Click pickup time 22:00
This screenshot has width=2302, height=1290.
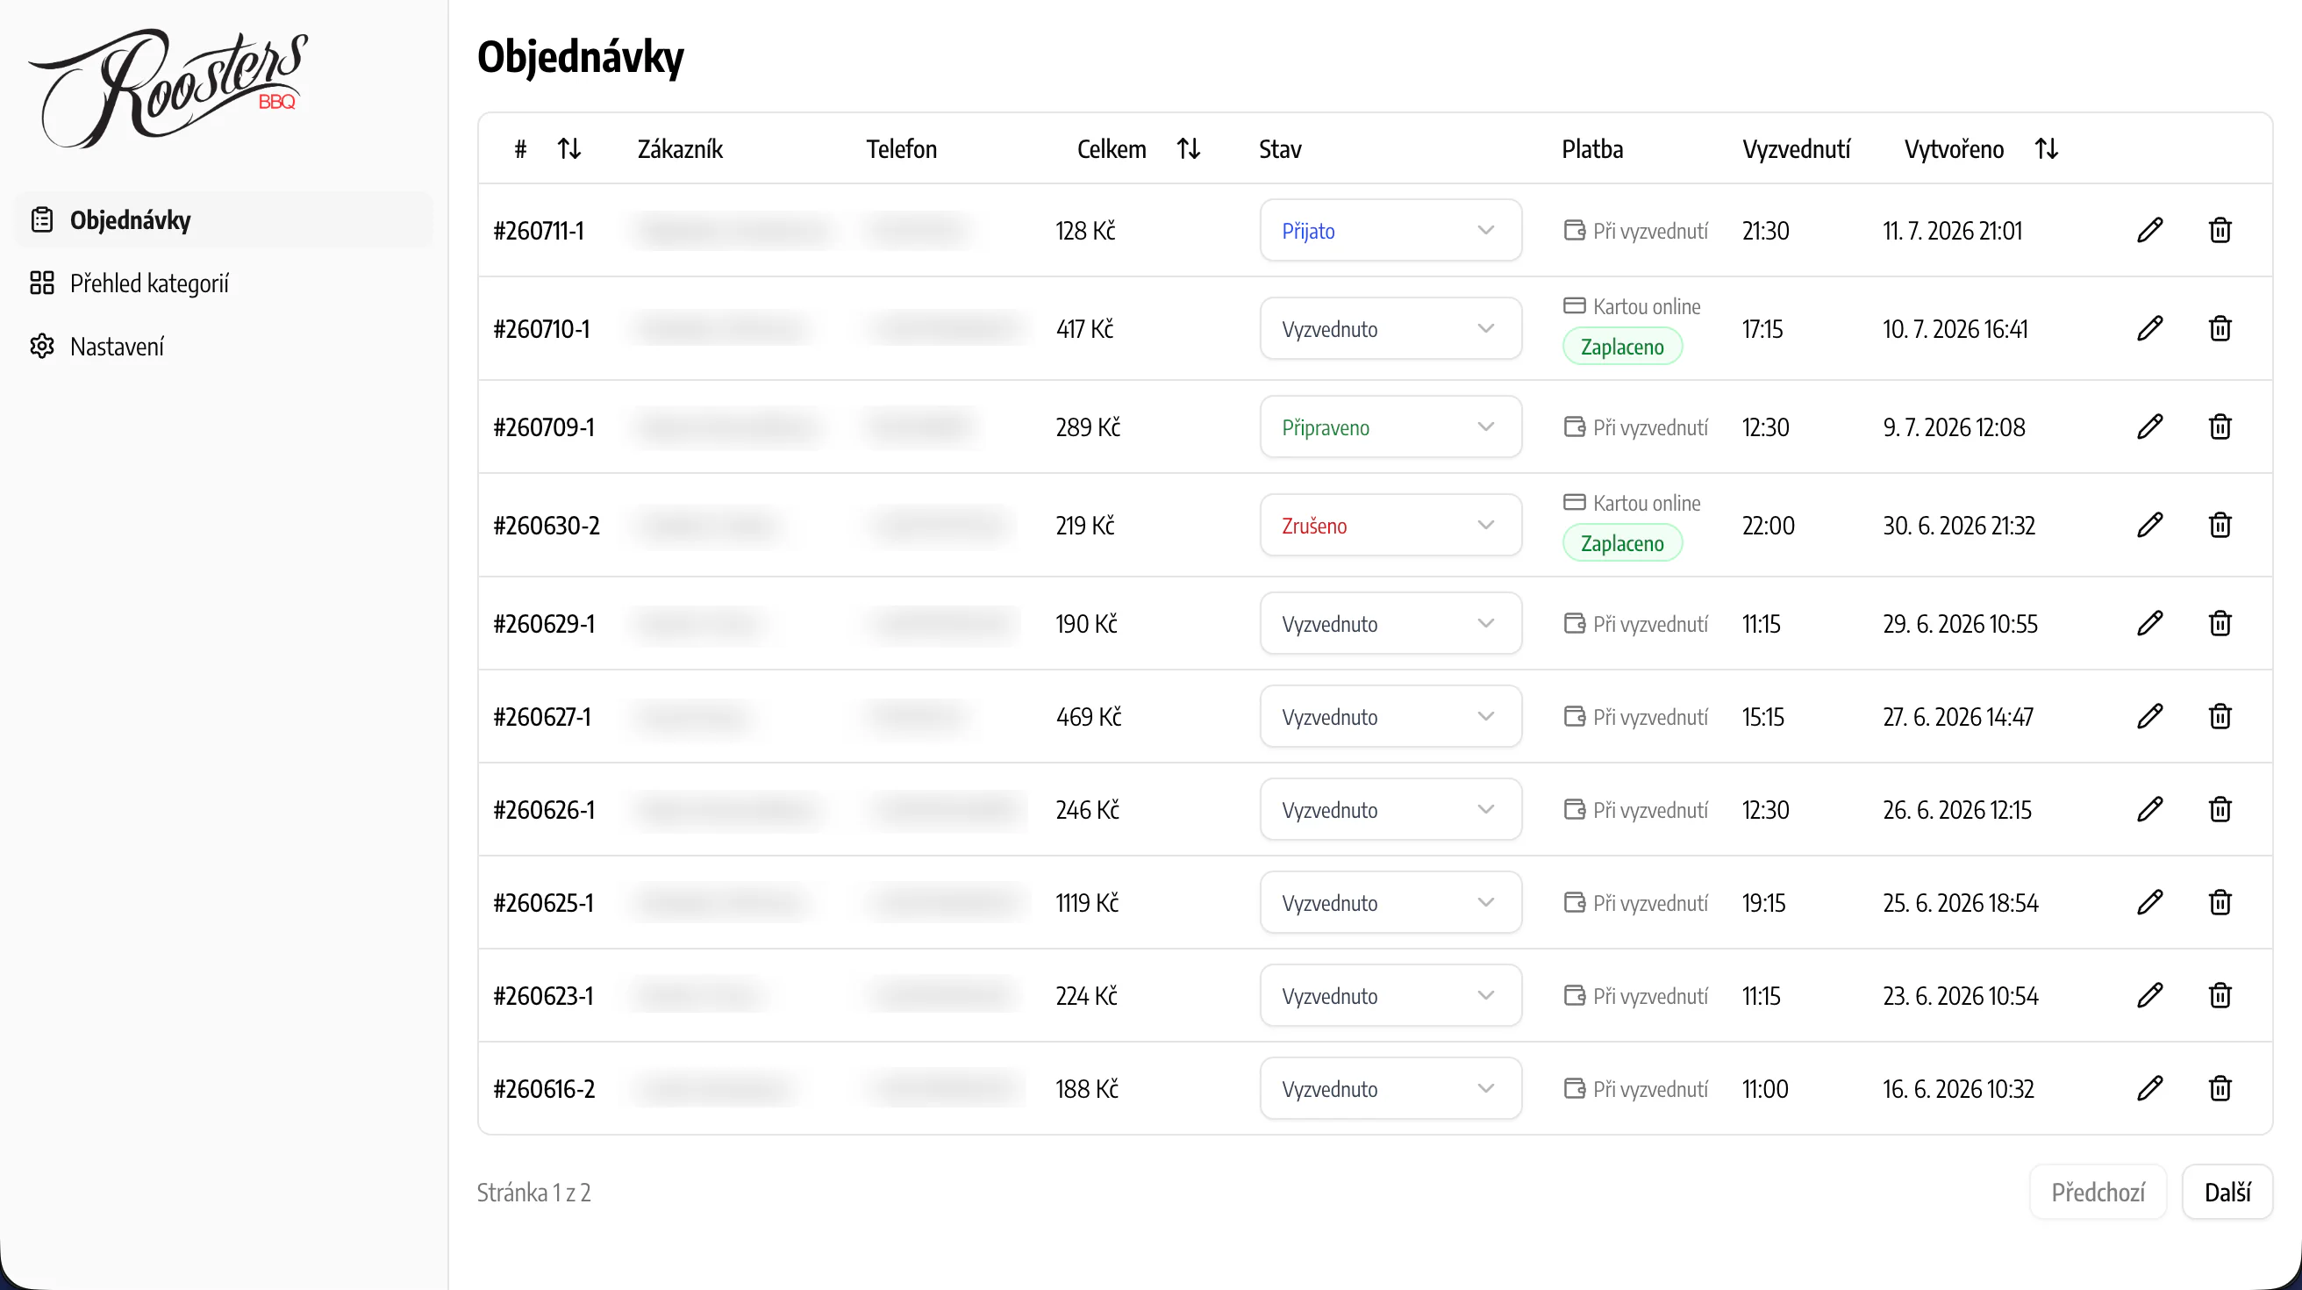tap(1768, 526)
